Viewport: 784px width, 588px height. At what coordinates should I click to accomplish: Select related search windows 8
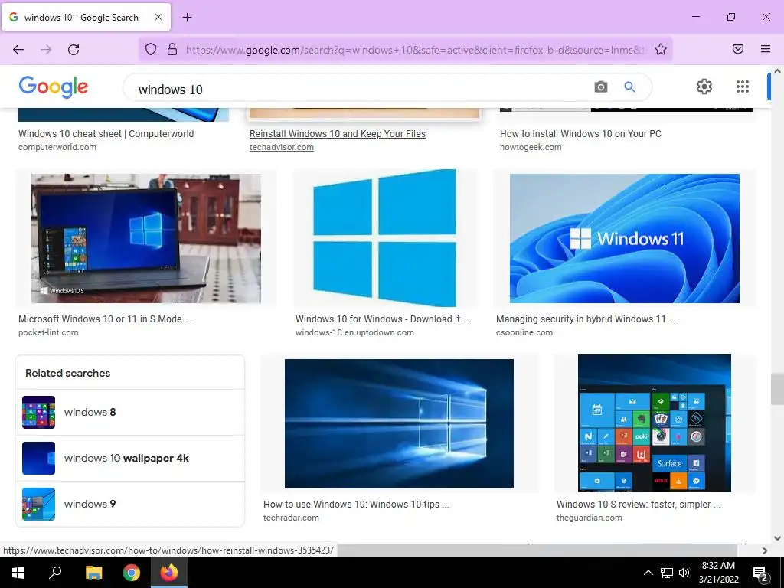click(x=130, y=412)
